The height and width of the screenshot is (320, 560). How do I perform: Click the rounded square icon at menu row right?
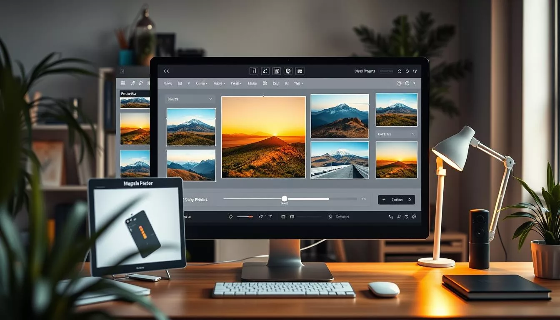pyautogui.click(x=399, y=83)
